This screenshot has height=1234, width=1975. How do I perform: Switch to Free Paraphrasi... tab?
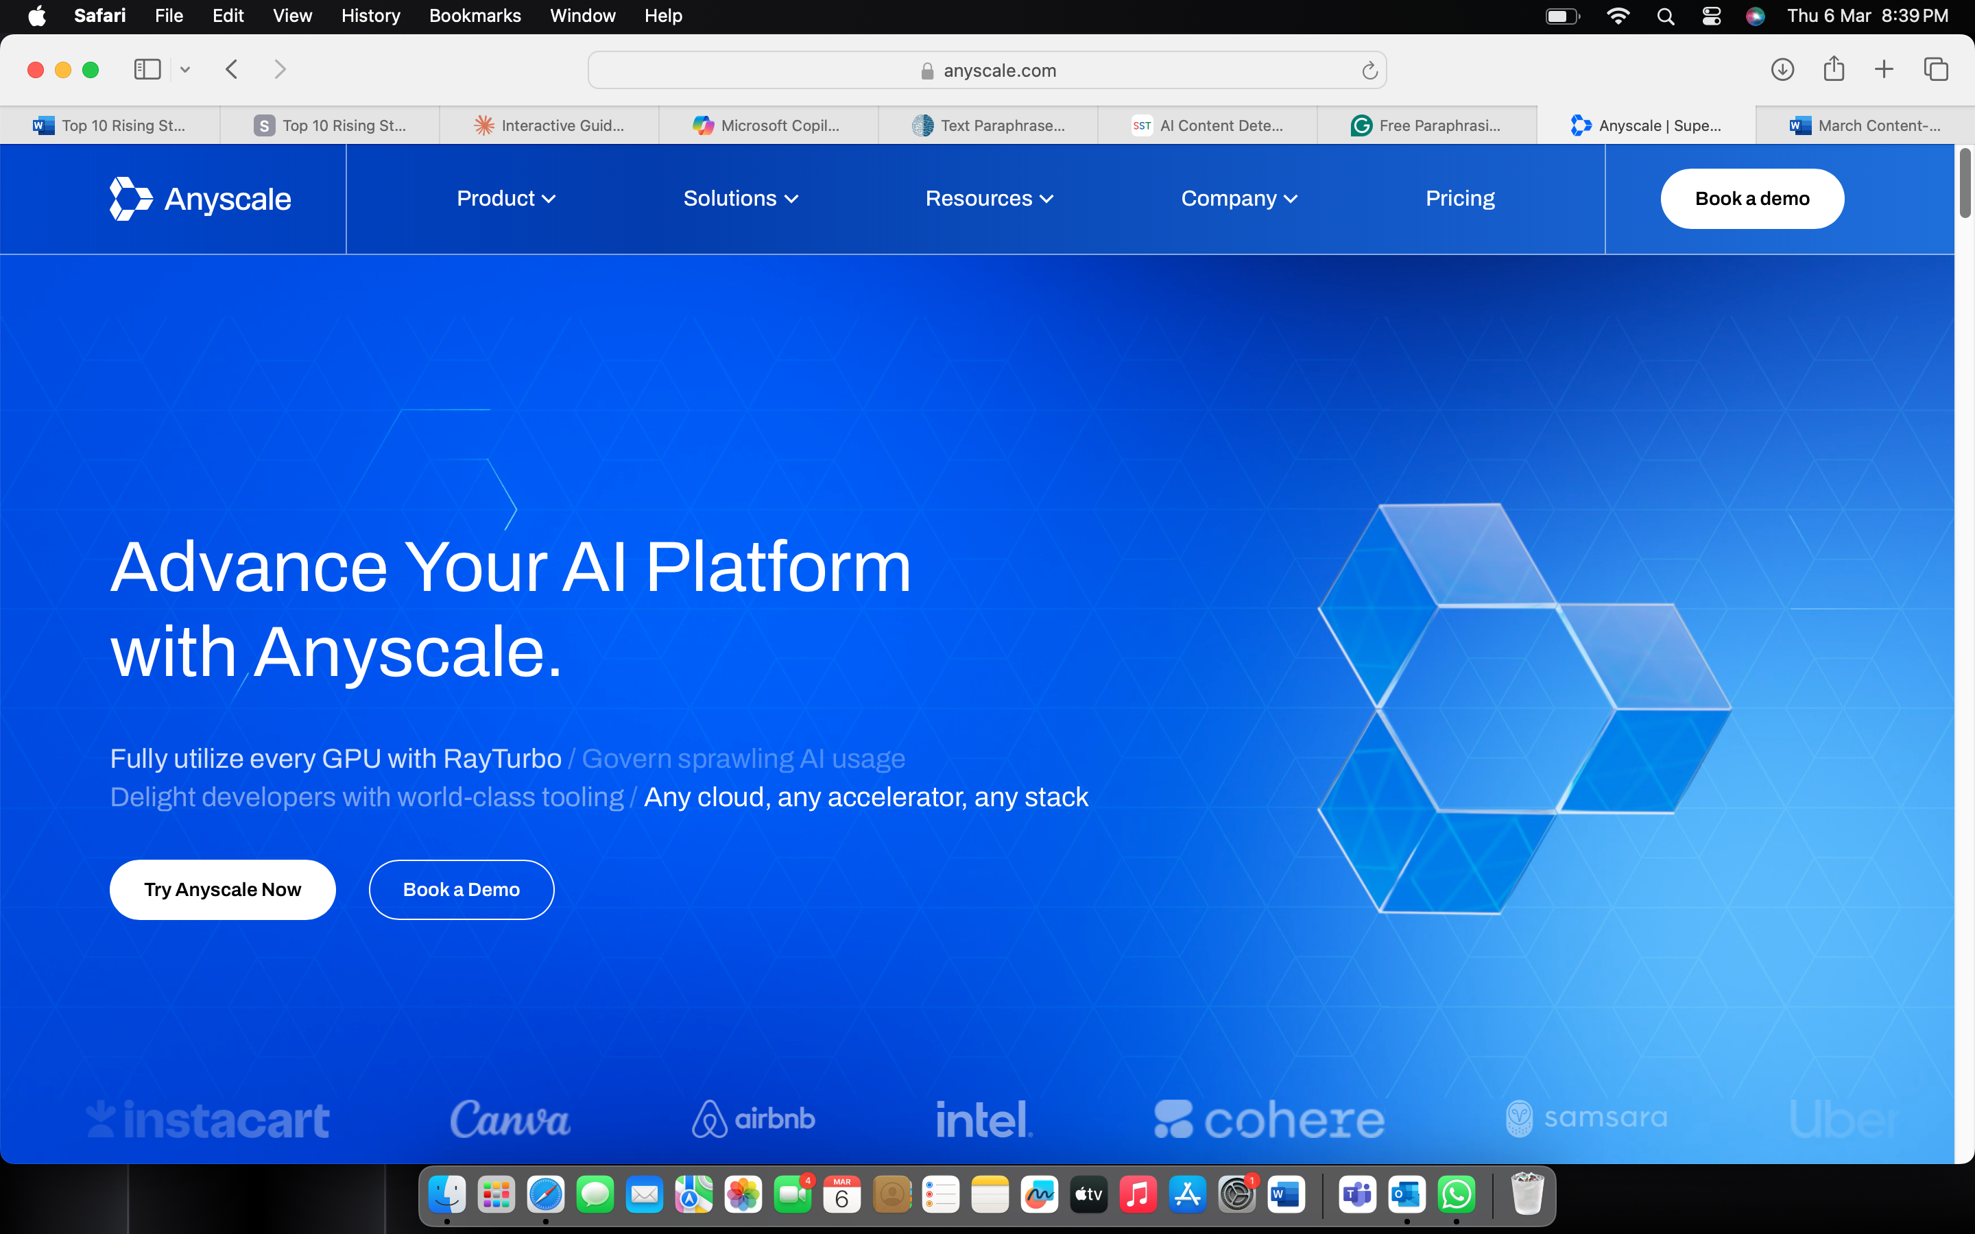(1426, 125)
